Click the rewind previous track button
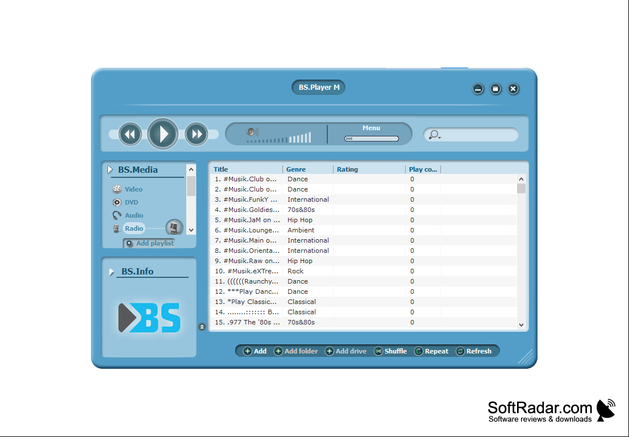This screenshot has width=629, height=437. pyautogui.click(x=130, y=134)
